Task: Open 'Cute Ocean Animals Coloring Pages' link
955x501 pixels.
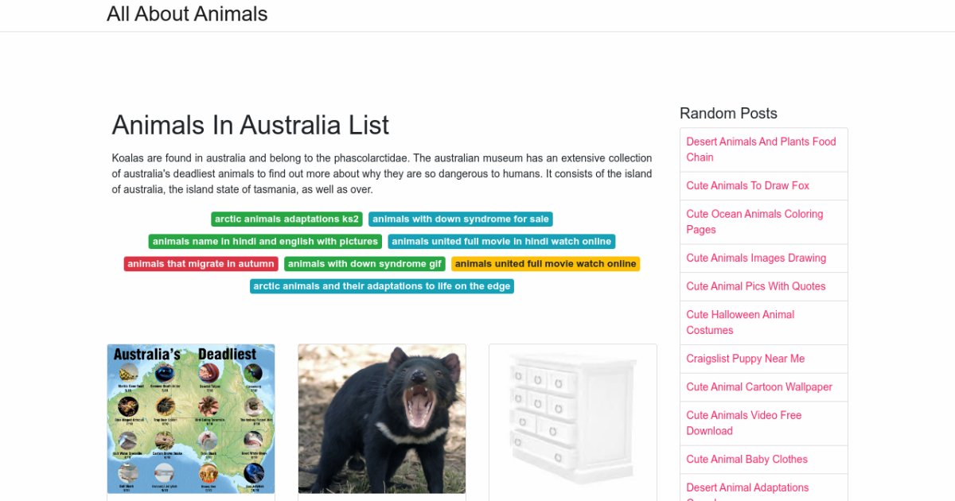Action: pyautogui.click(x=754, y=222)
